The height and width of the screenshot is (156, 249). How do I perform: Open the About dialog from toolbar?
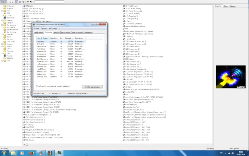click(x=28, y=2)
